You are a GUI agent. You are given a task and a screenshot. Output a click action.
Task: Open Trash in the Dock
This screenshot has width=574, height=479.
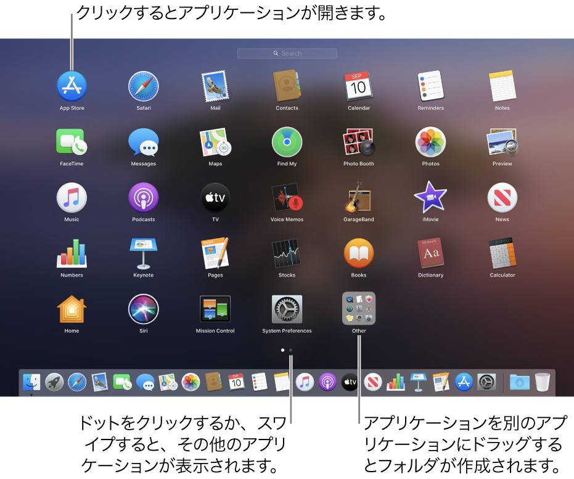coord(542,382)
